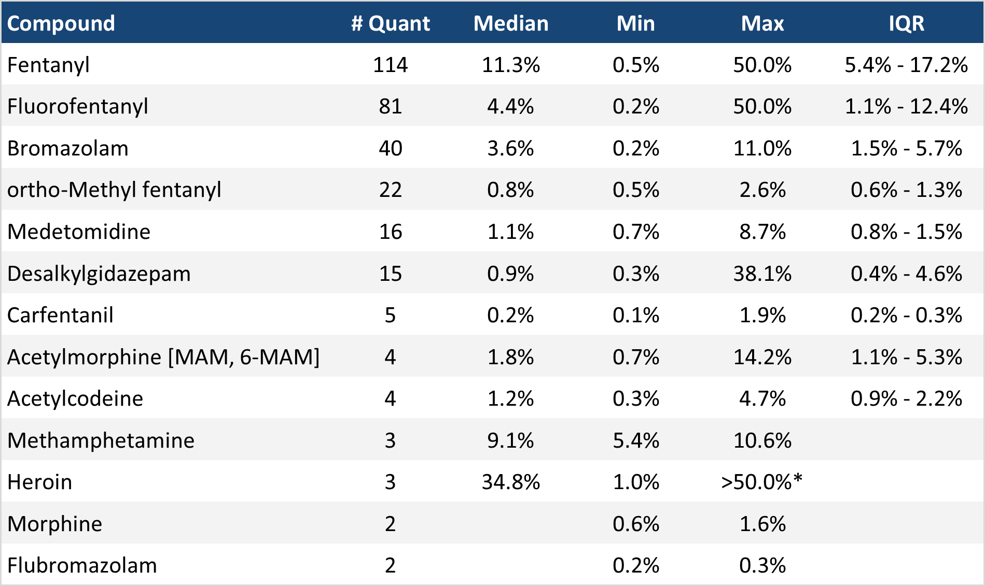Click Fentanyl's 5.4% - 17.2% IQR cell
This screenshot has height=586, width=985.
point(906,65)
